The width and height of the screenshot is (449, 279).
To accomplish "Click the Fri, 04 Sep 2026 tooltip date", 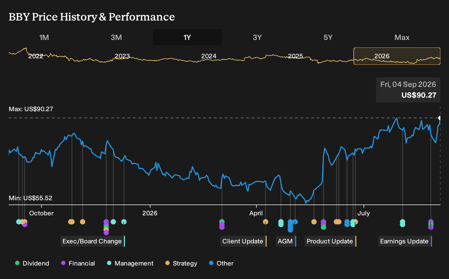I will (408, 84).
